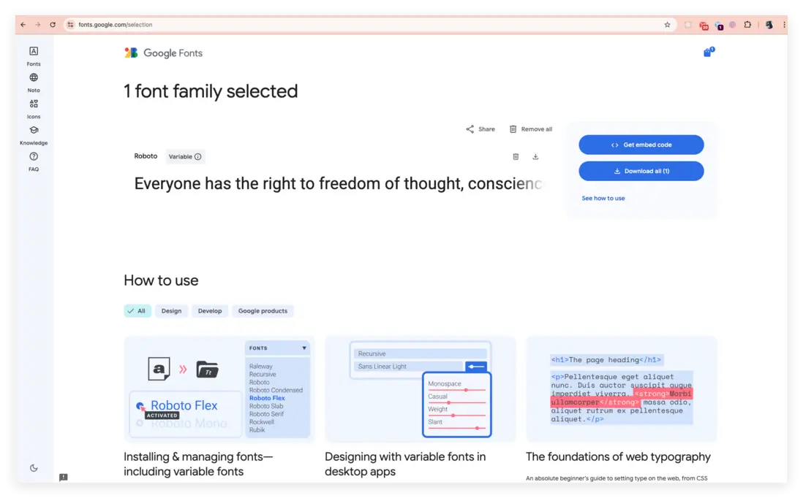
Task: Open foundations of web typography thumbnail
Action: click(621, 389)
